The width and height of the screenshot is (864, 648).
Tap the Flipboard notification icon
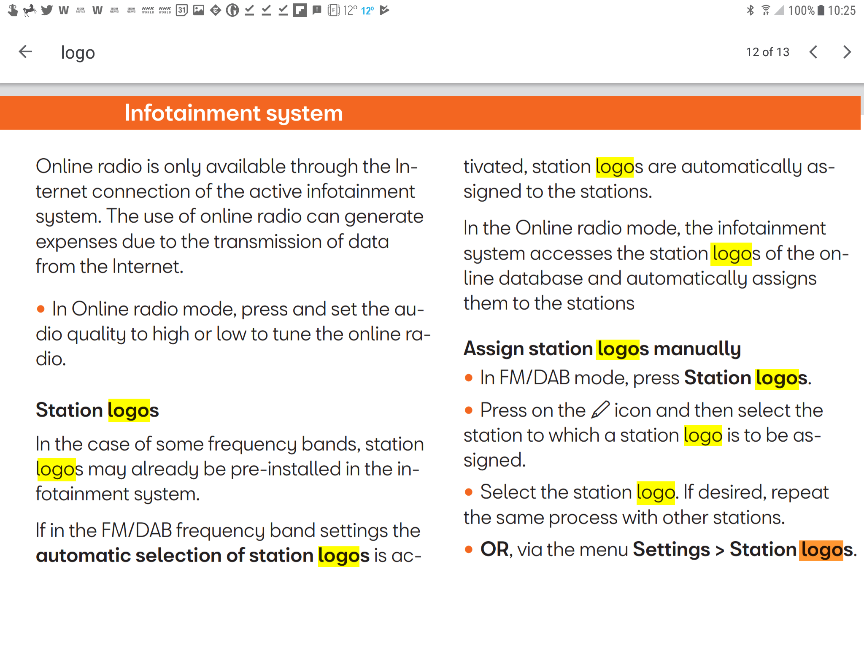click(300, 10)
